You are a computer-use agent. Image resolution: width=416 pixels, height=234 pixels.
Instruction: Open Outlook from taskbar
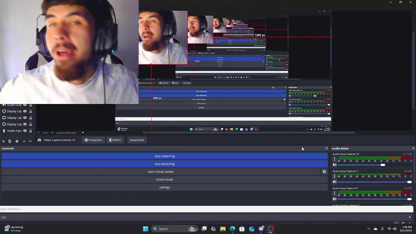(252, 229)
